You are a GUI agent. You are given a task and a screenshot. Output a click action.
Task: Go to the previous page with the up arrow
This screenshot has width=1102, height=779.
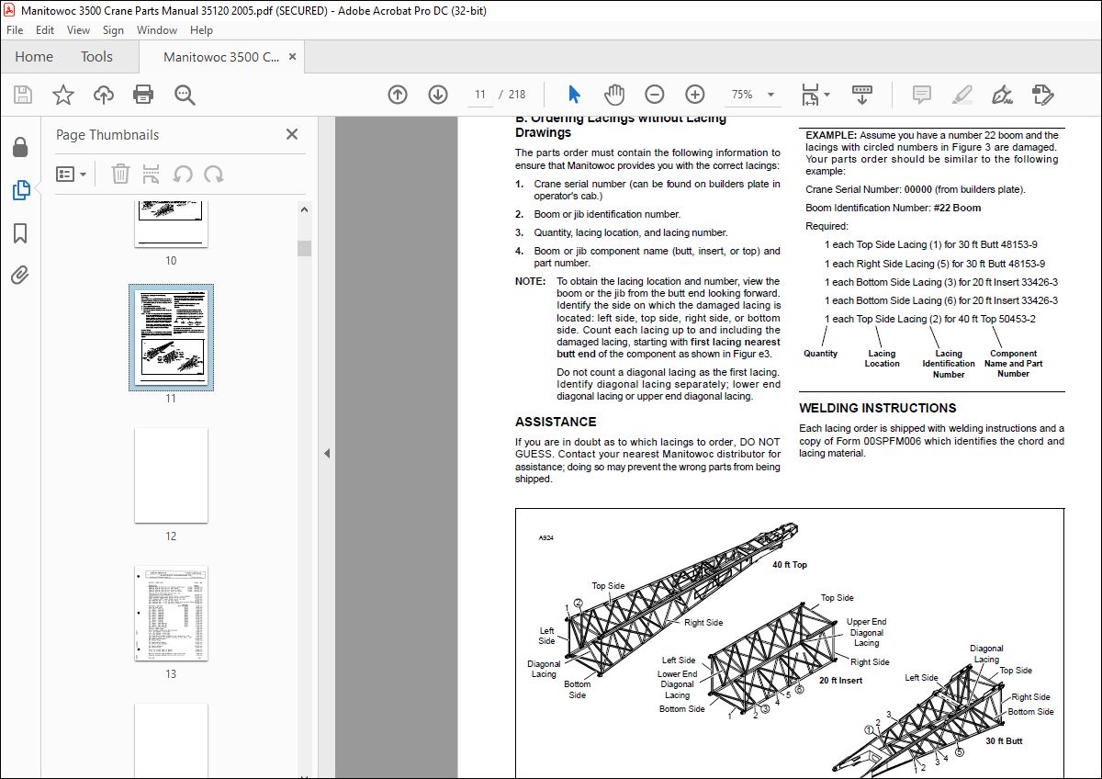click(398, 95)
